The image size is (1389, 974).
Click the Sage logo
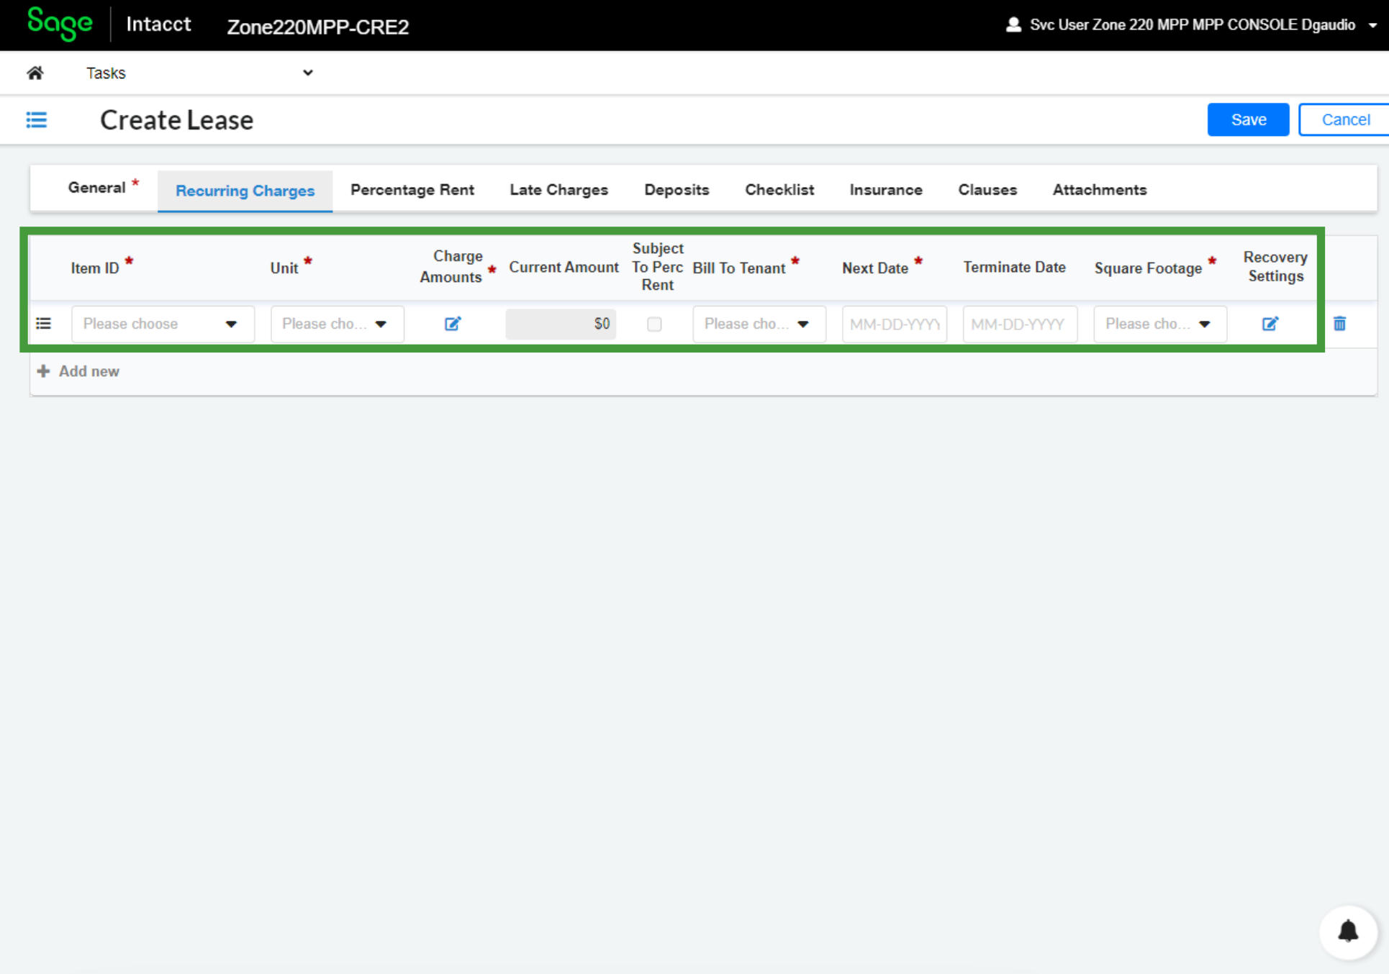tap(60, 24)
